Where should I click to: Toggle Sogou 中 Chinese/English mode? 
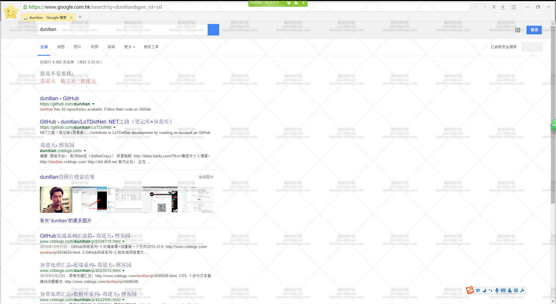pyautogui.click(x=478, y=290)
